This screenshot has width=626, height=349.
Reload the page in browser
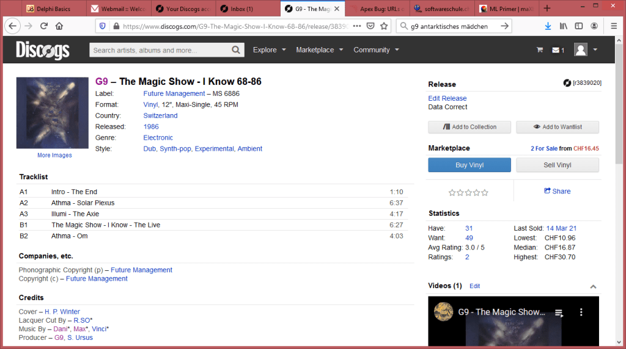tap(44, 26)
